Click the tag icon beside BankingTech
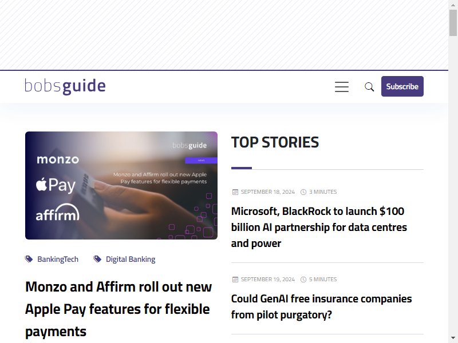The image size is (458, 343). point(29,259)
